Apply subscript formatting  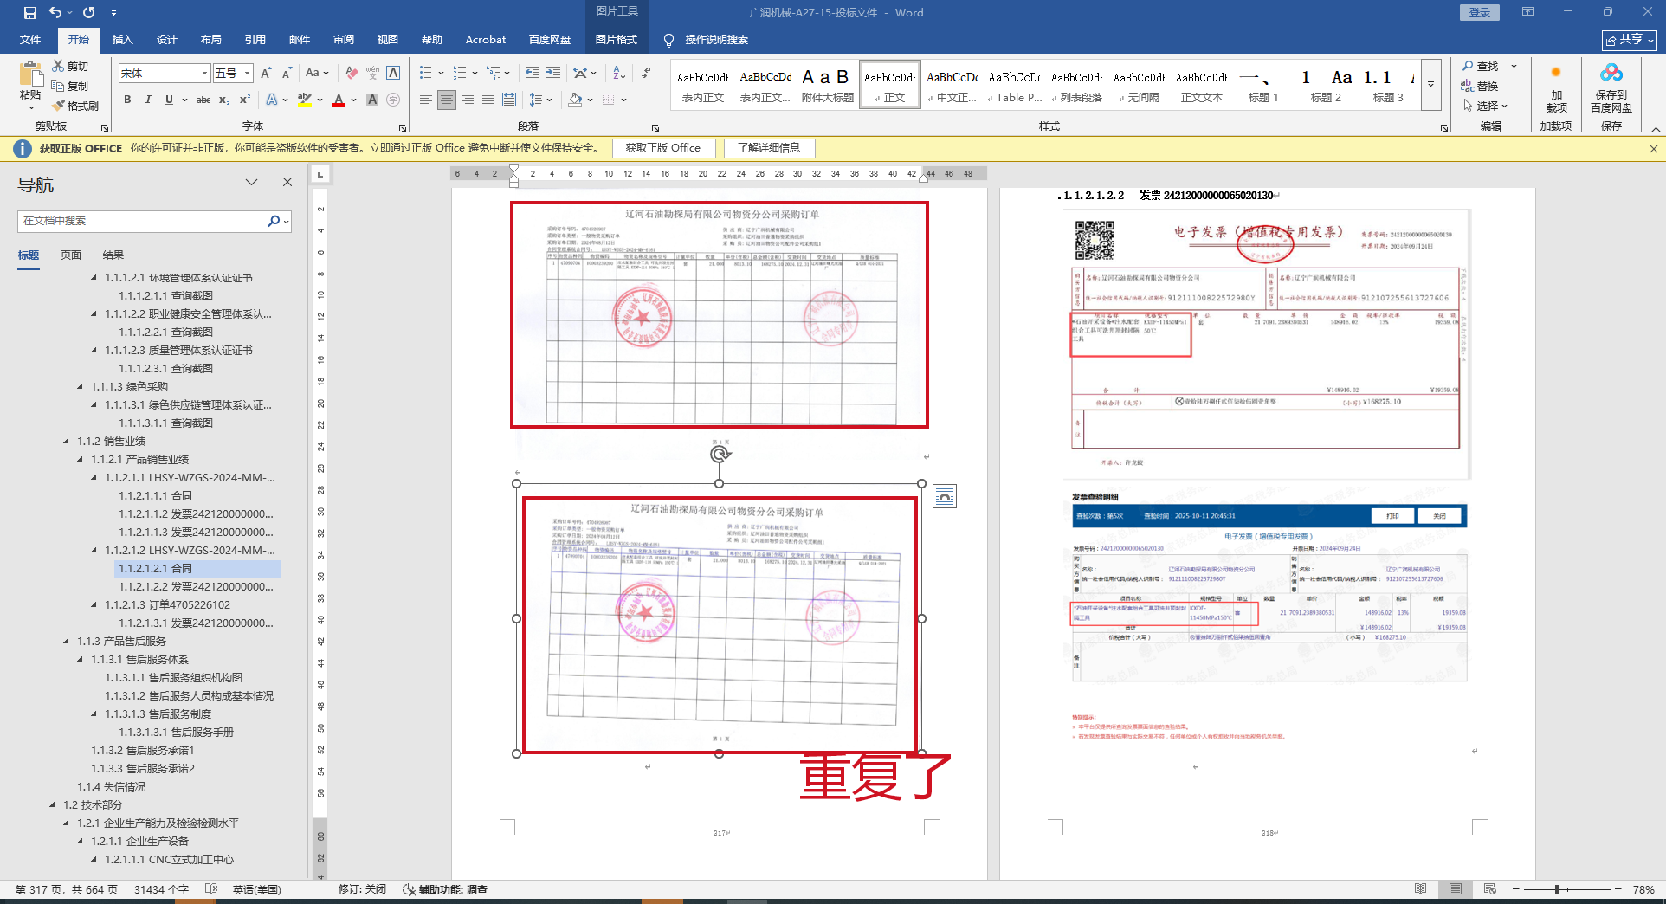(x=224, y=100)
